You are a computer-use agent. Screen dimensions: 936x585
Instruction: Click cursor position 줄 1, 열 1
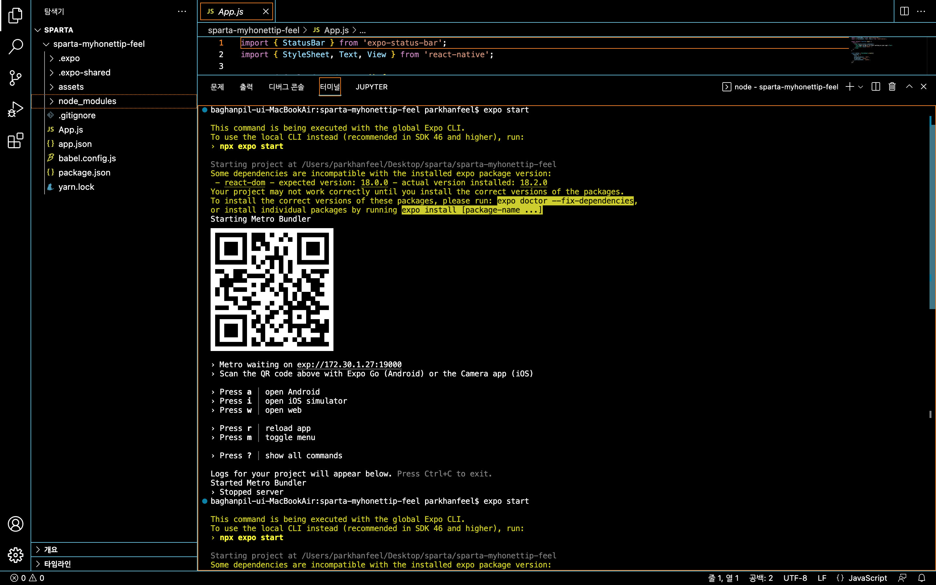click(723, 578)
